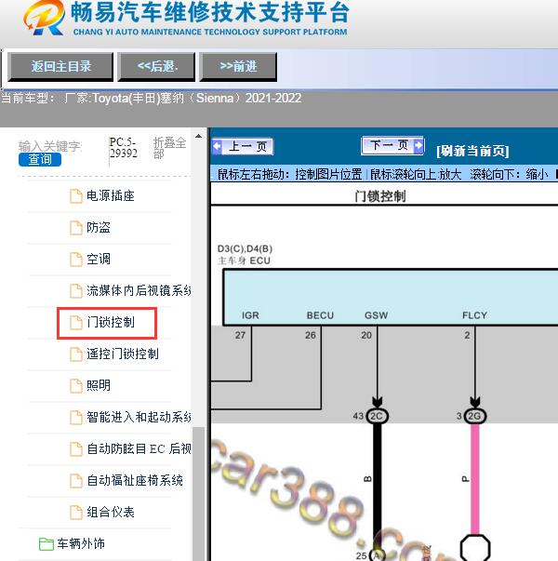Click the FLCY terminal label
Viewport: 558px width, 561px height.
(474, 315)
